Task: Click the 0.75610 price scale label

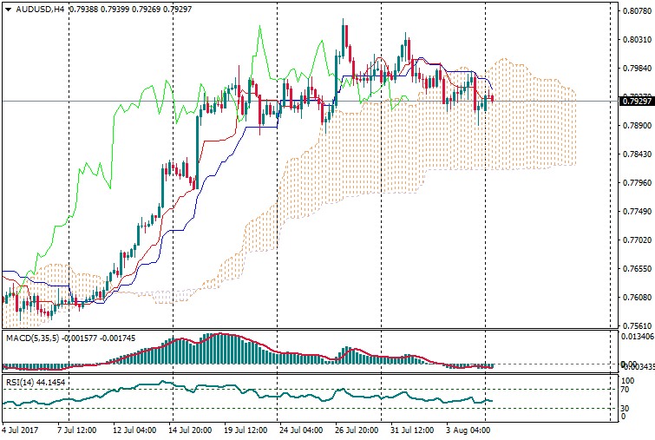Action: coord(636,326)
